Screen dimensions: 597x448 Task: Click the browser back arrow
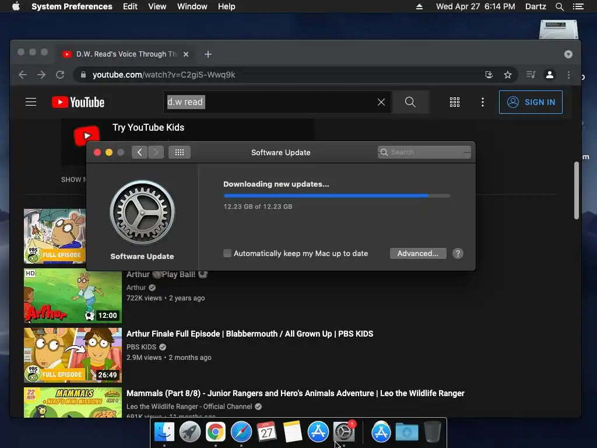point(23,75)
